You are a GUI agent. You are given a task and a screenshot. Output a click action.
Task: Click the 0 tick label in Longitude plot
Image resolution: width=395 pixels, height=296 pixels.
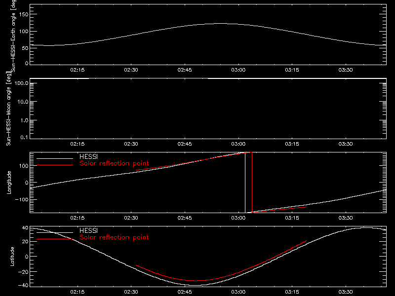[x=27, y=183]
